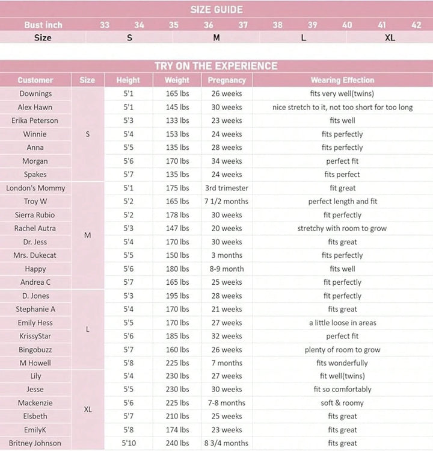This screenshot has height=451, width=433.
Task: Select the 'a little loose in areas' review
Action: (x=342, y=323)
